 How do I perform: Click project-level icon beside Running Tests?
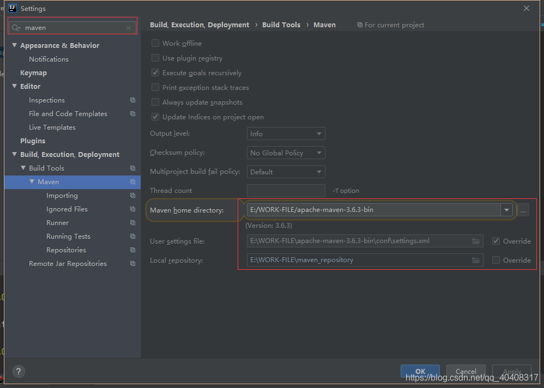click(132, 236)
